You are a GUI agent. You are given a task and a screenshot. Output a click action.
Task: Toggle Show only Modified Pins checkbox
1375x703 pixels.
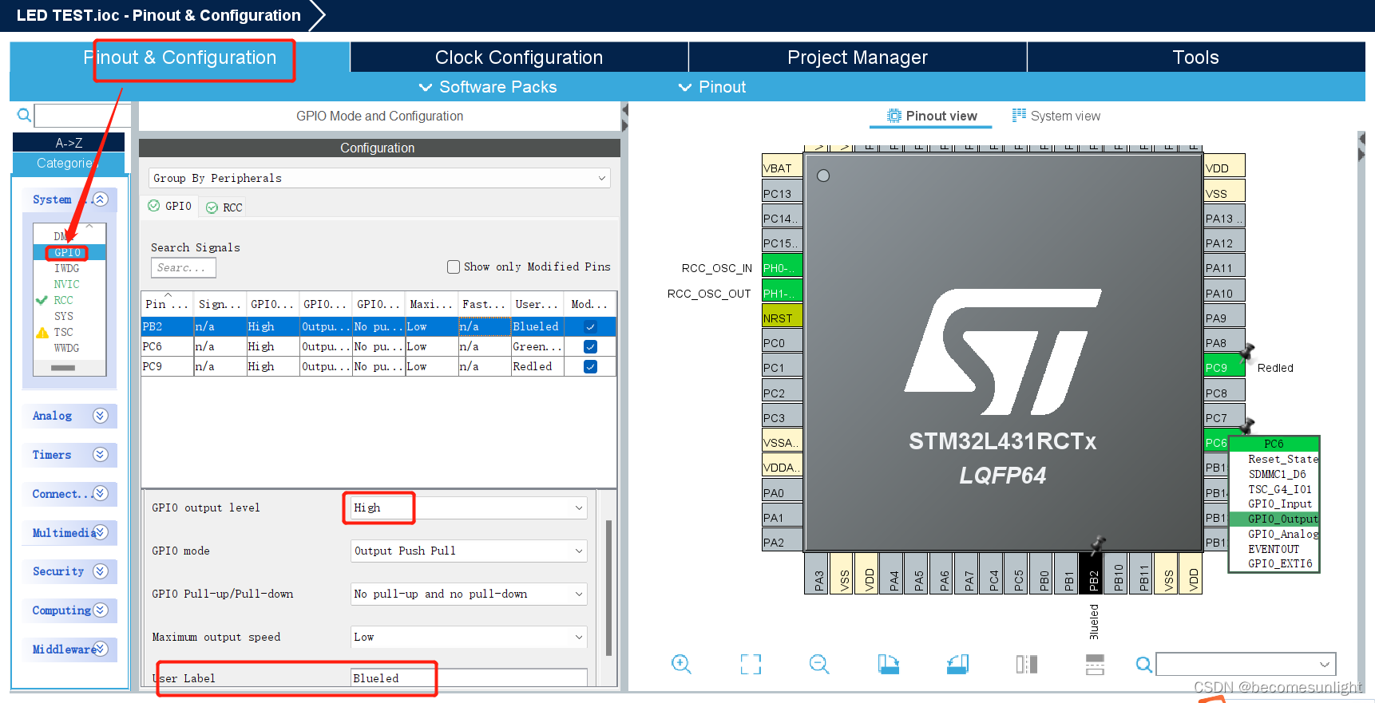tap(454, 267)
